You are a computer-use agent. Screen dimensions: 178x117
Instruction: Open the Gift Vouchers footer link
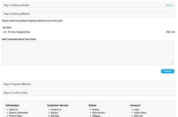coord(98,113)
